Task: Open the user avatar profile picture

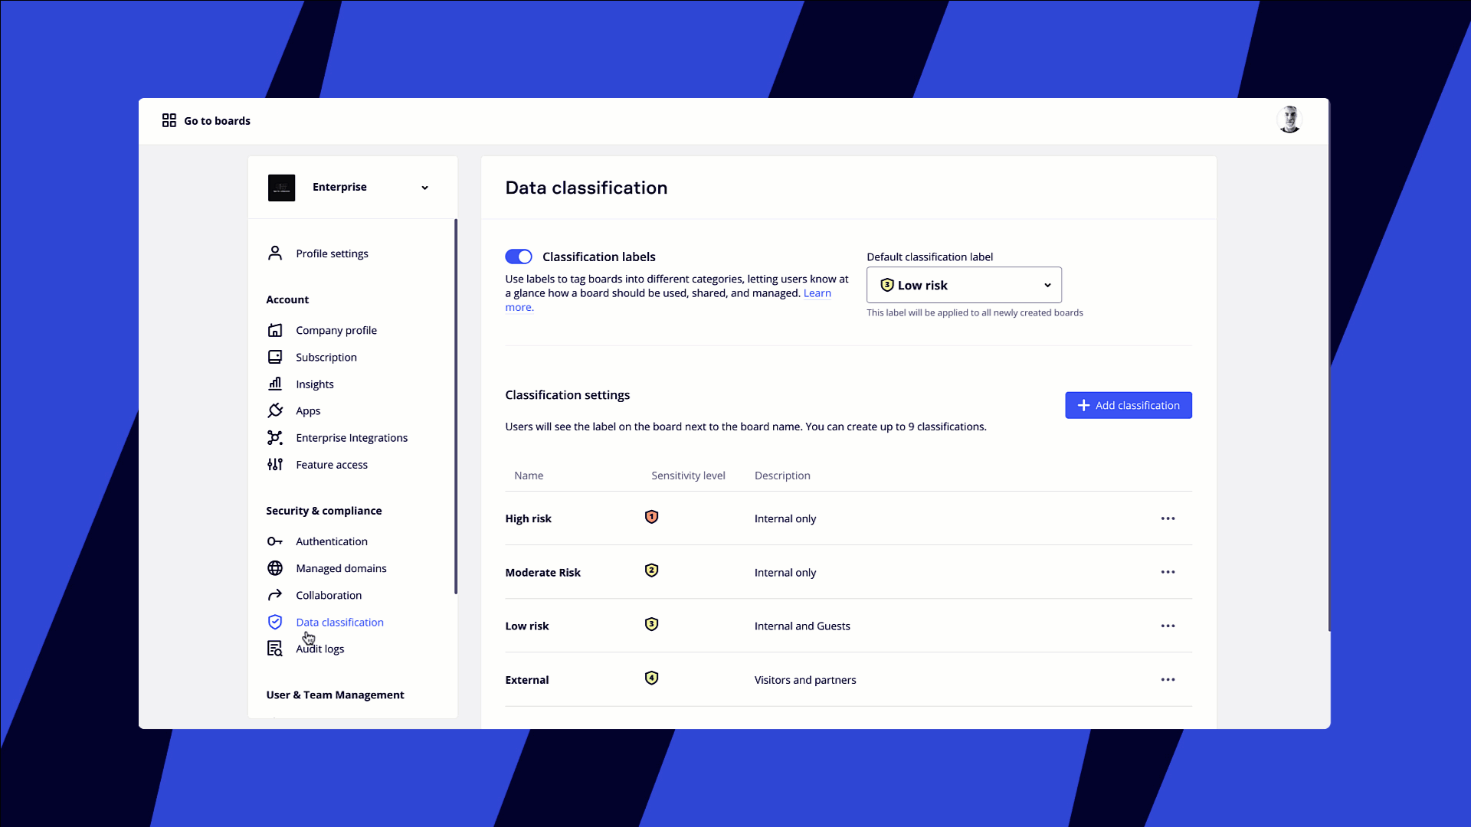Action: (1289, 120)
